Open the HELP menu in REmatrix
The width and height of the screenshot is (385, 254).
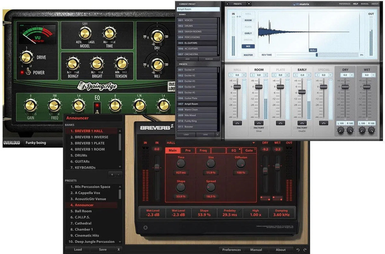355,4
